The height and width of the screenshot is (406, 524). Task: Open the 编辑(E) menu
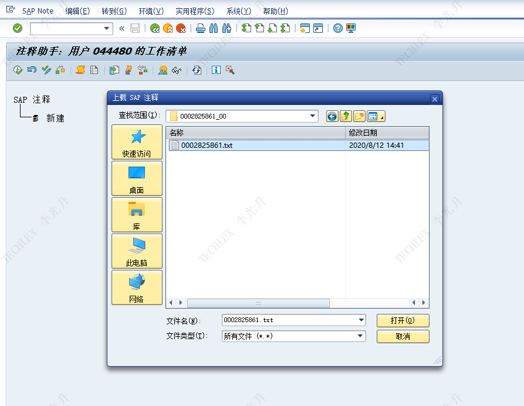[77, 11]
